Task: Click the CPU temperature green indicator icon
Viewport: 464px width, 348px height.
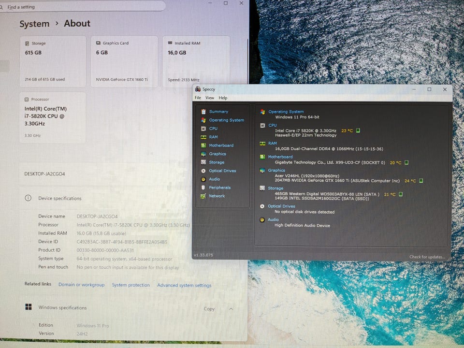Action: click(358, 130)
